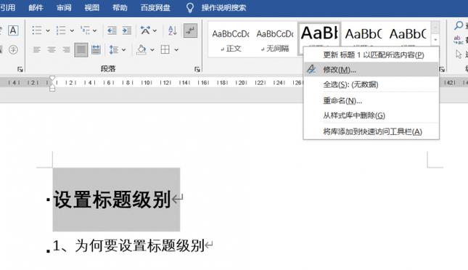Open the 视图 ribbon tab
This screenshot has height=270, width=468.
[91, 7]
